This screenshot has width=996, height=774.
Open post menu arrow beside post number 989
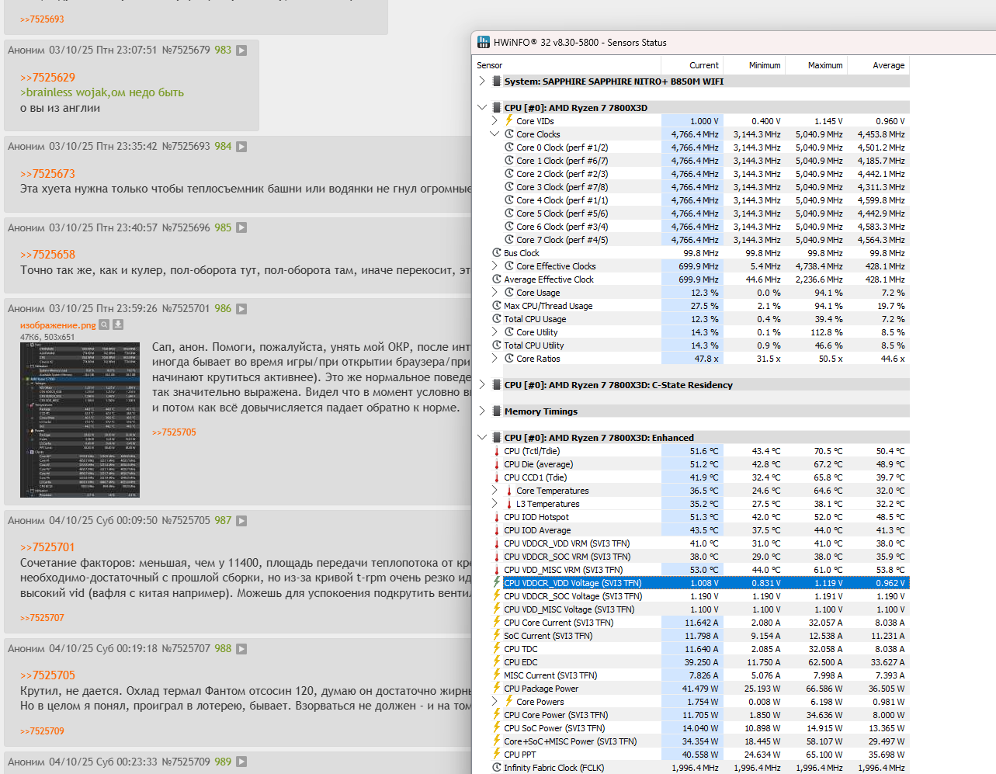tap(241, 762)
